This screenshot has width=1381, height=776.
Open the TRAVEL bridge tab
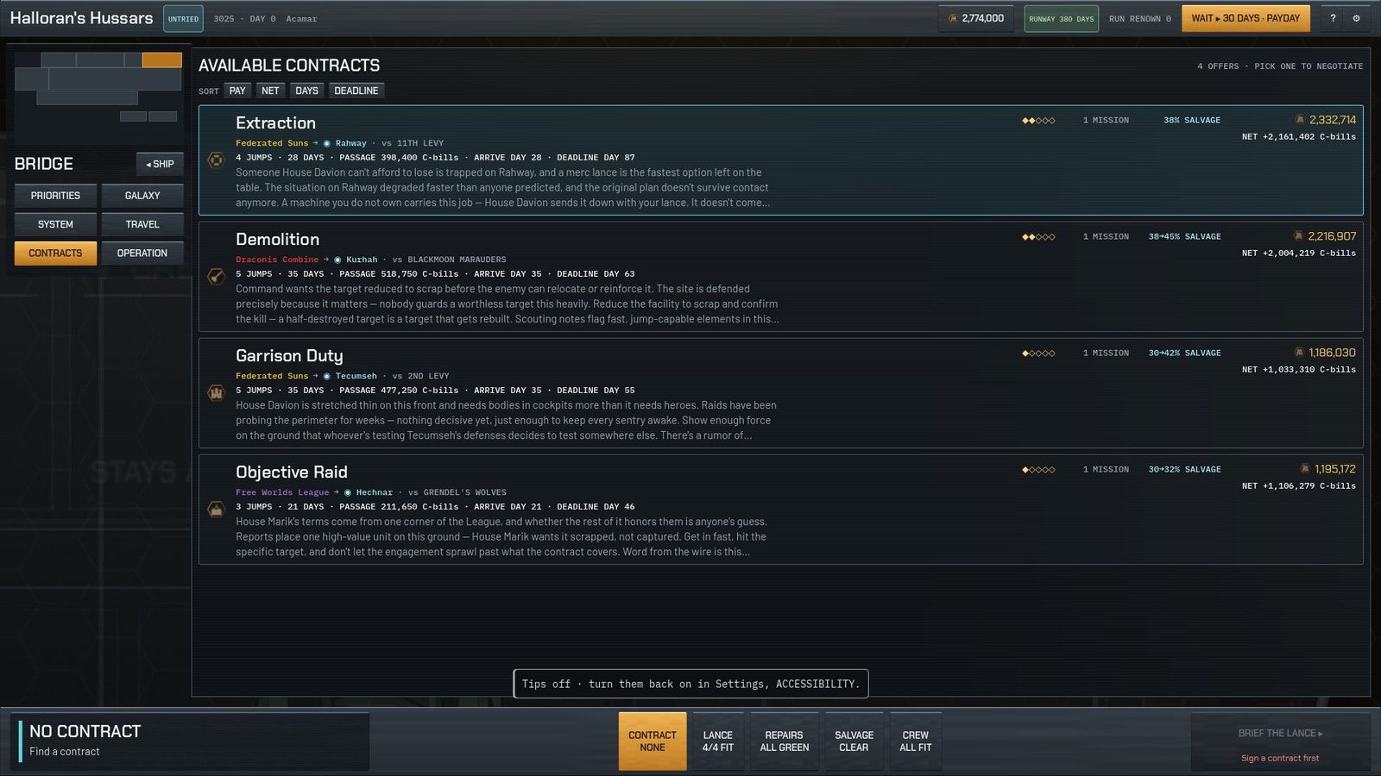(x=142, y=224)
